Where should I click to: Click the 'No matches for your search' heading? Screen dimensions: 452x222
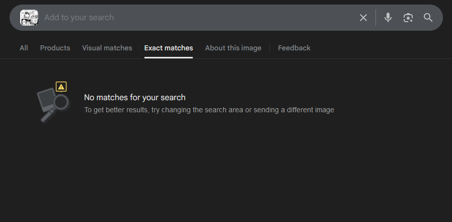[x=135, y=98]
